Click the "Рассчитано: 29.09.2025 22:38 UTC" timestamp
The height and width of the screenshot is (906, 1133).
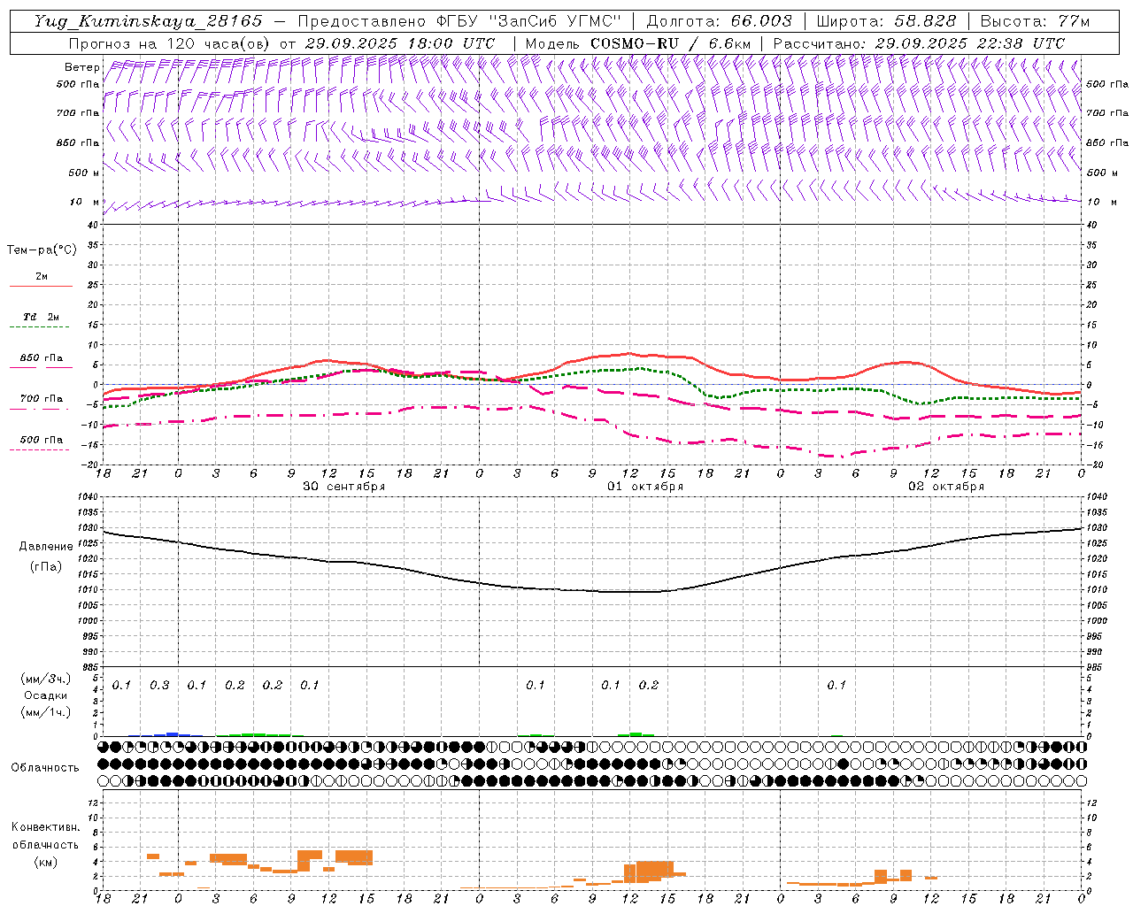(919, 43)
